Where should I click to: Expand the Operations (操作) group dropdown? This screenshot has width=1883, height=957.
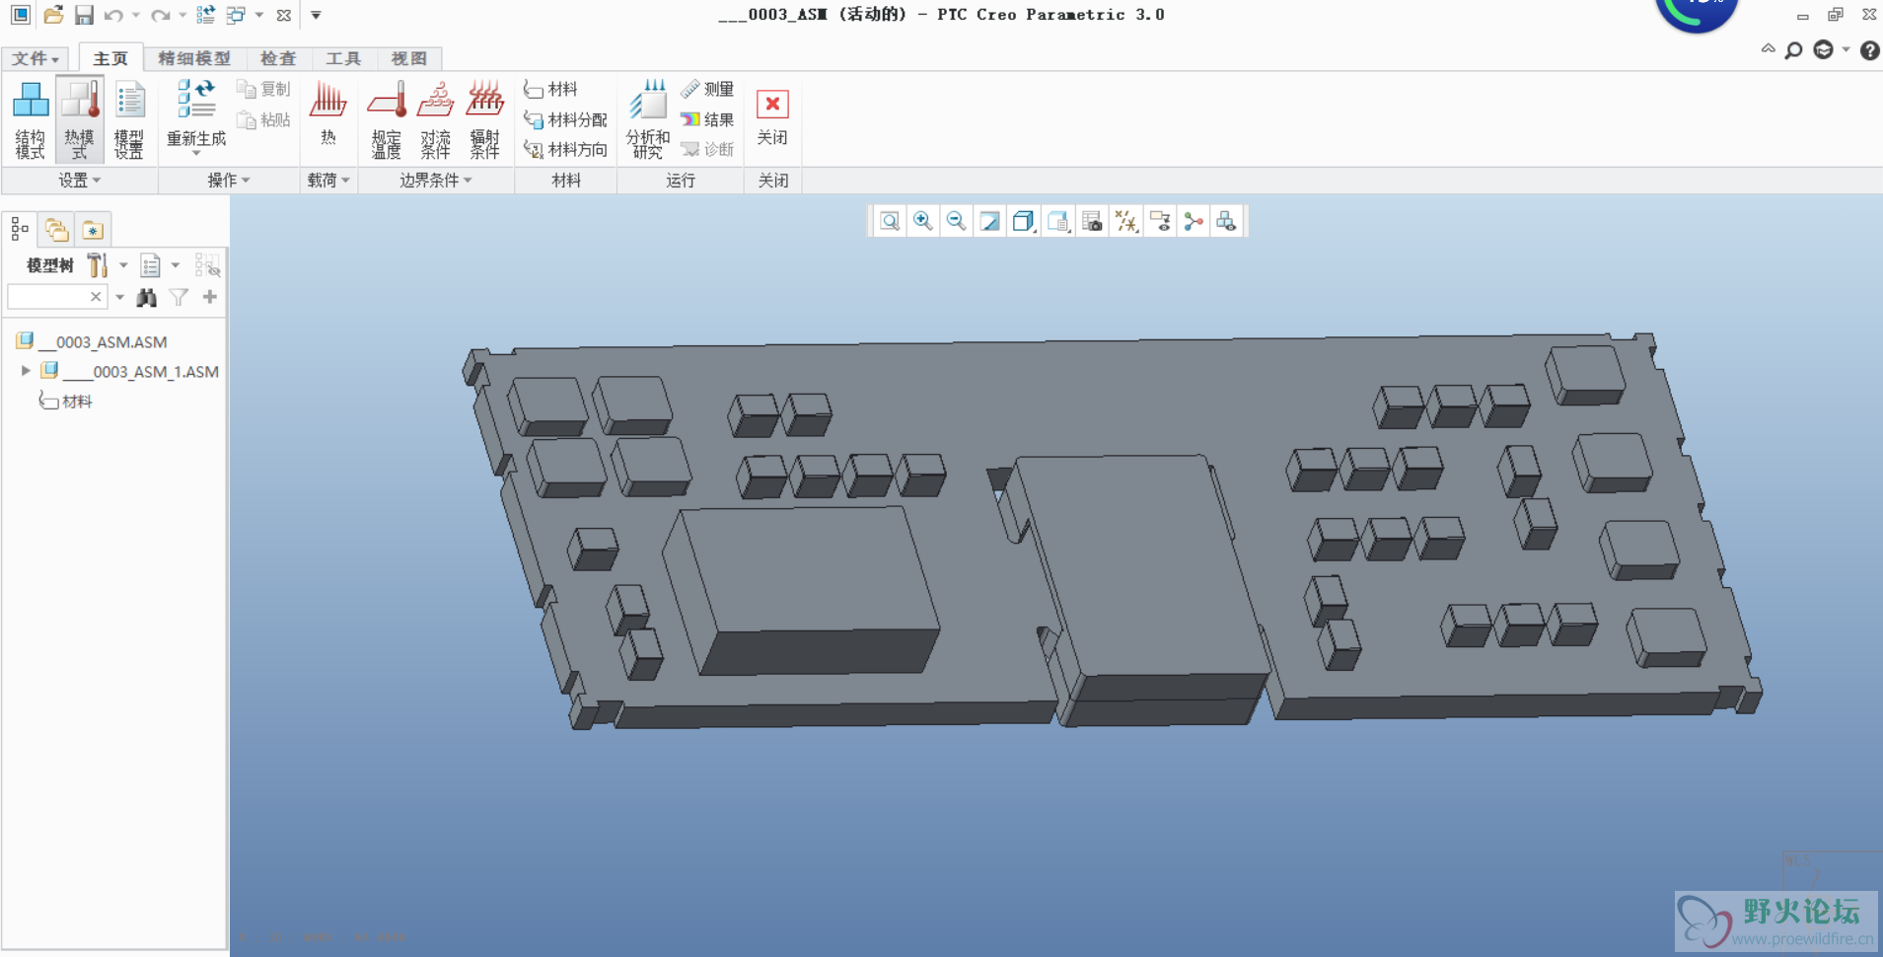[x=229, y=181]
